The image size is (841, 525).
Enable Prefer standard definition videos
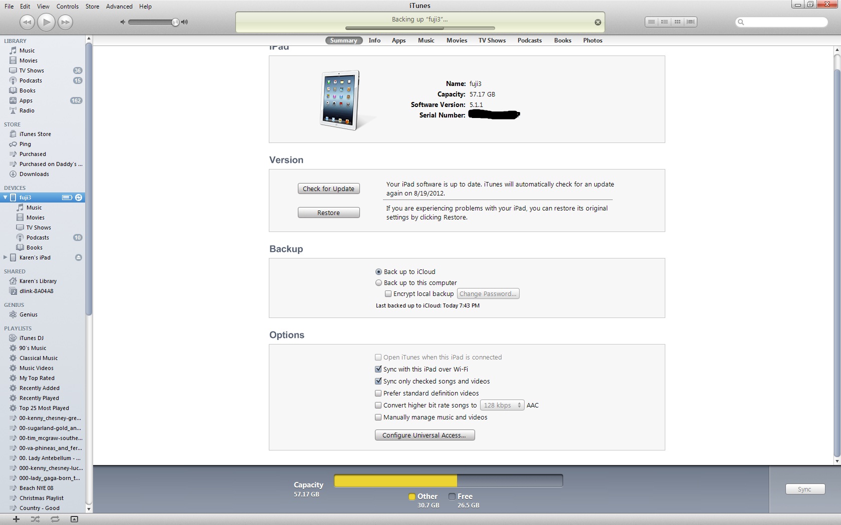[x=378, y=393]
